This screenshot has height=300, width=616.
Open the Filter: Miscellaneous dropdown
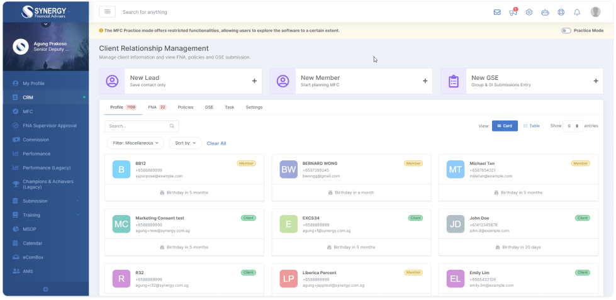click(x=135, y=143)
